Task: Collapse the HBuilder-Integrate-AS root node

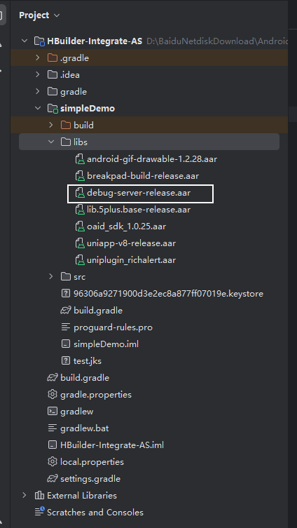Action: click(x=25, y=41)
